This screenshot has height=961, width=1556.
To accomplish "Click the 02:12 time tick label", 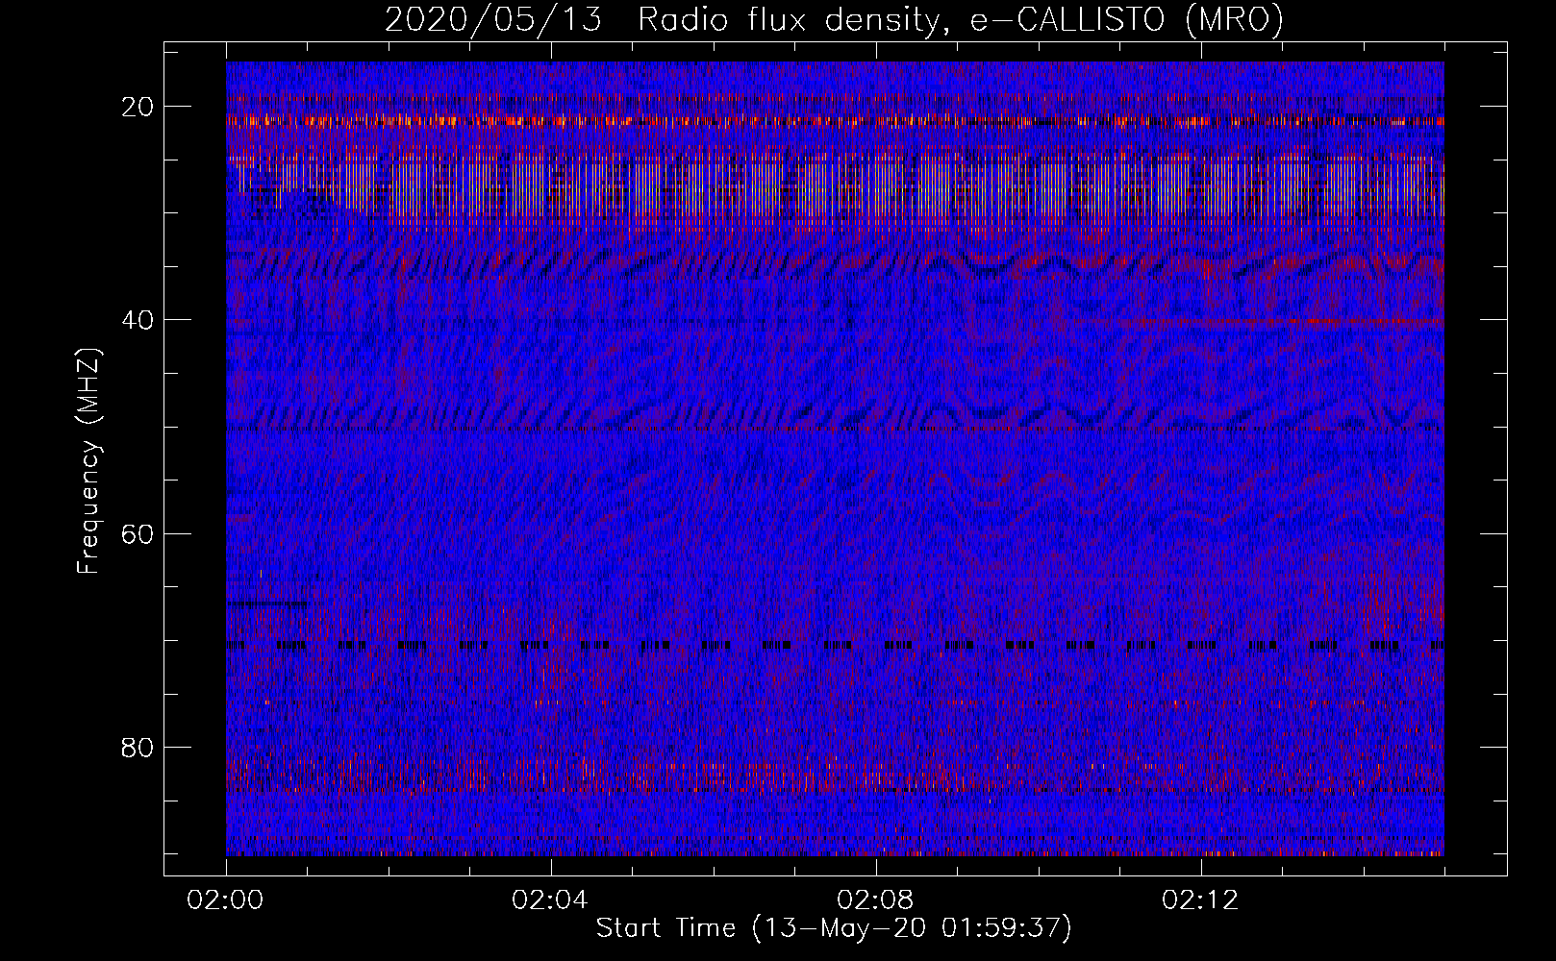I will point(1200,900).
